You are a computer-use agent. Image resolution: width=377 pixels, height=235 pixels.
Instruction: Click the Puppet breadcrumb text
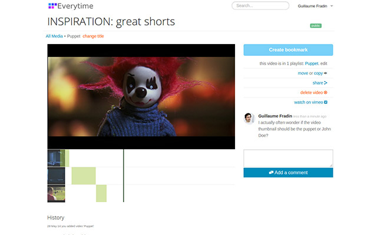74,36
